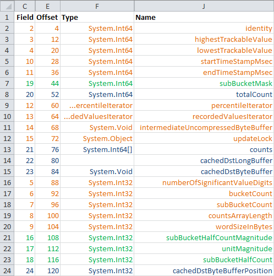This screenshot has height=276, width=274.
Task: Click the empty Type cell beside cachedDstLongBuffer
Action: click(x=97, y=160)
